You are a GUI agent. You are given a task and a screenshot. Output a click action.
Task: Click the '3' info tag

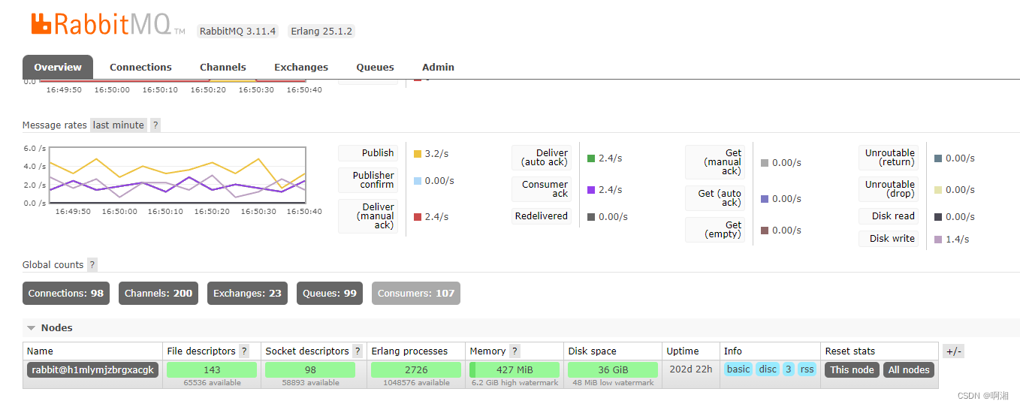pos(788,369)
